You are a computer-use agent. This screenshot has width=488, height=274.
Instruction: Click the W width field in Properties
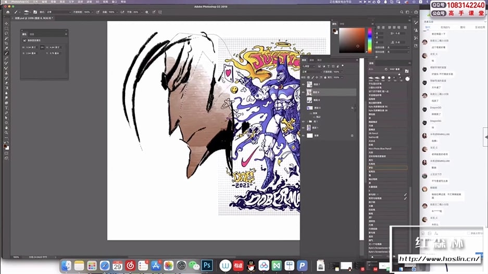(32, 47)
